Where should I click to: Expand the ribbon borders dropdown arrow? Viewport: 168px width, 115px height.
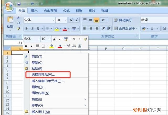pyautogui.click(x=51, y=28)
